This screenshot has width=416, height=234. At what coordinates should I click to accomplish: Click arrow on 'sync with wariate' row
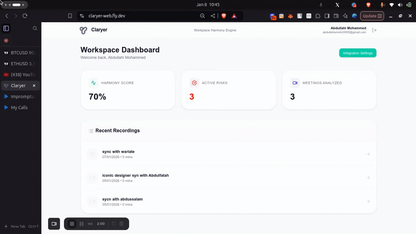(368, 154)
